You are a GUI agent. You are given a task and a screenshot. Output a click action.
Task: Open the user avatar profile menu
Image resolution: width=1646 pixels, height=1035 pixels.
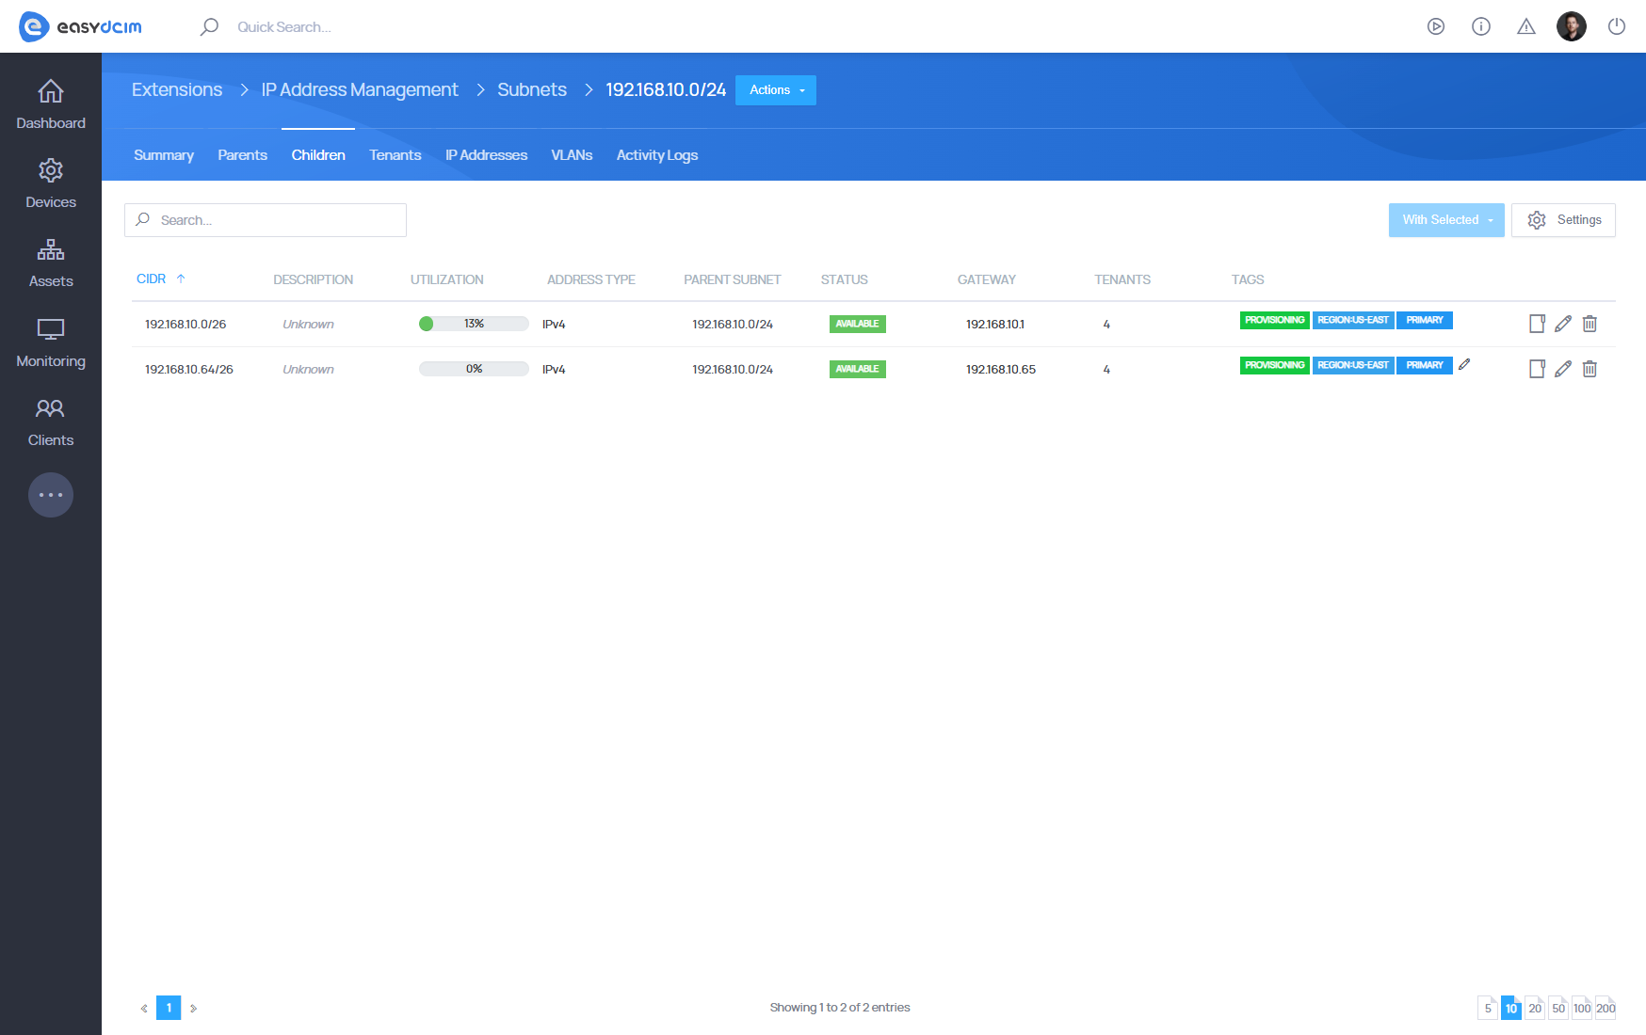coord(1572,26)
